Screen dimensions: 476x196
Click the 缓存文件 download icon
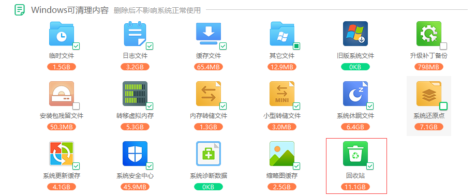(209, 34)
